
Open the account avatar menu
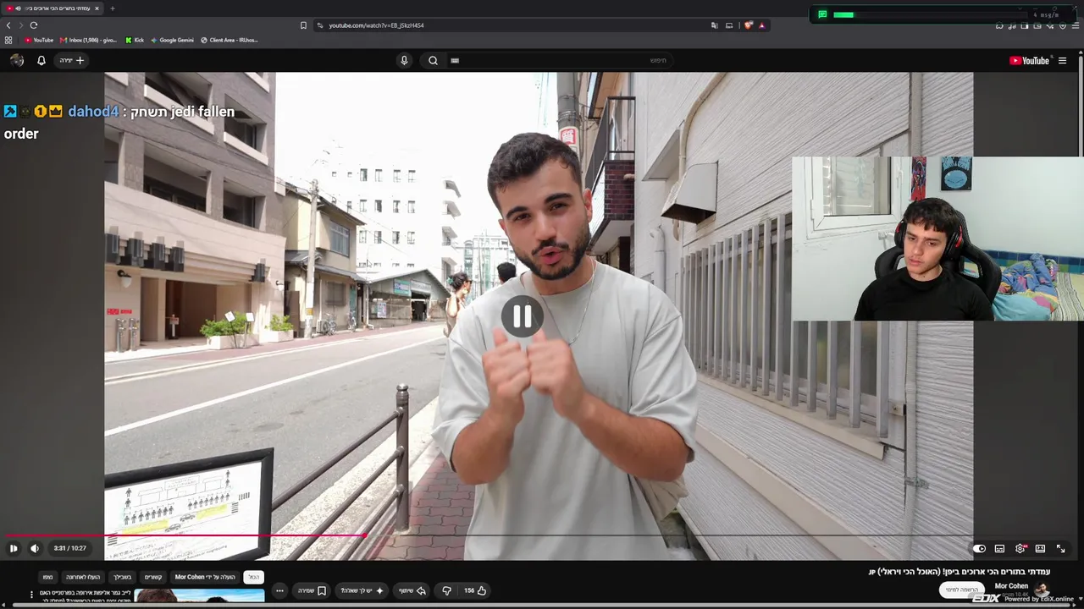click(x=17, y=60)
